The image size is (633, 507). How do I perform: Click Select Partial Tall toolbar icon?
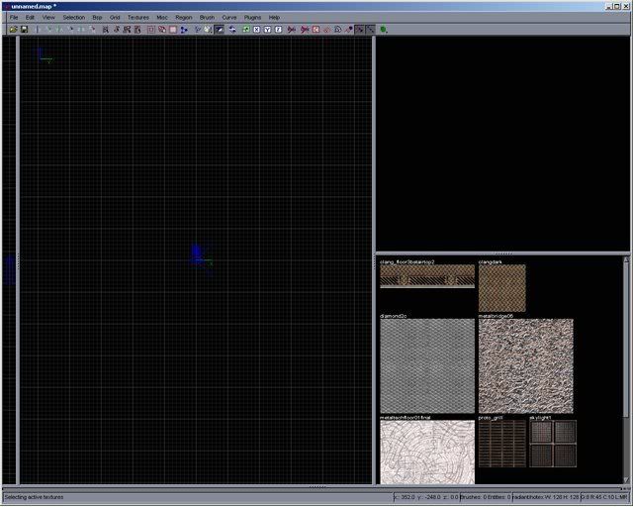127,29
